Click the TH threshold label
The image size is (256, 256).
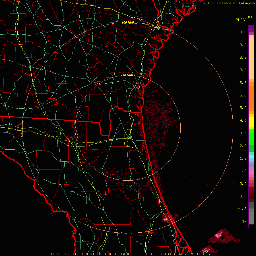point(244,222)
